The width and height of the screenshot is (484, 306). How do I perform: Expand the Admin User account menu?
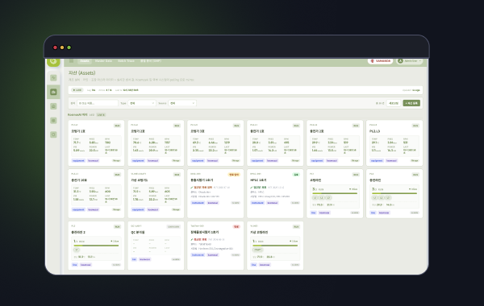(409, 61)
